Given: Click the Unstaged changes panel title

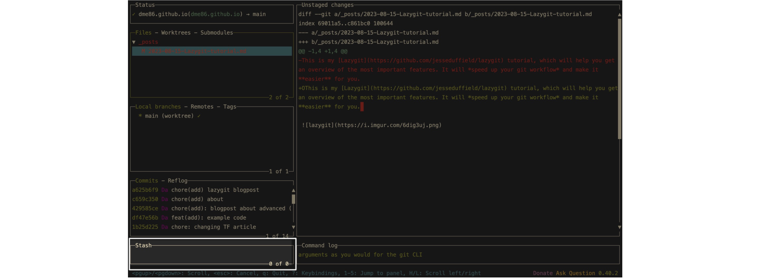Looking at the screenshot, I should [x=327, y=5].
